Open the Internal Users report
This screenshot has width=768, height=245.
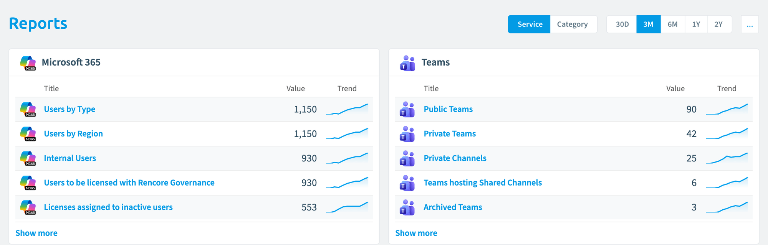70,158
